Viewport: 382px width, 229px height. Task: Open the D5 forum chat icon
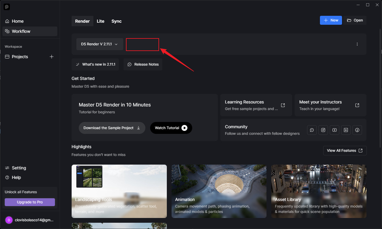(312, 130)
